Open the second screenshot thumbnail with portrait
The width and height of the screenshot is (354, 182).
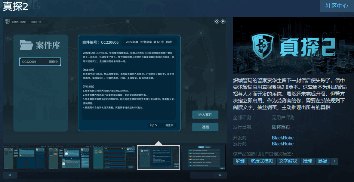69,157
